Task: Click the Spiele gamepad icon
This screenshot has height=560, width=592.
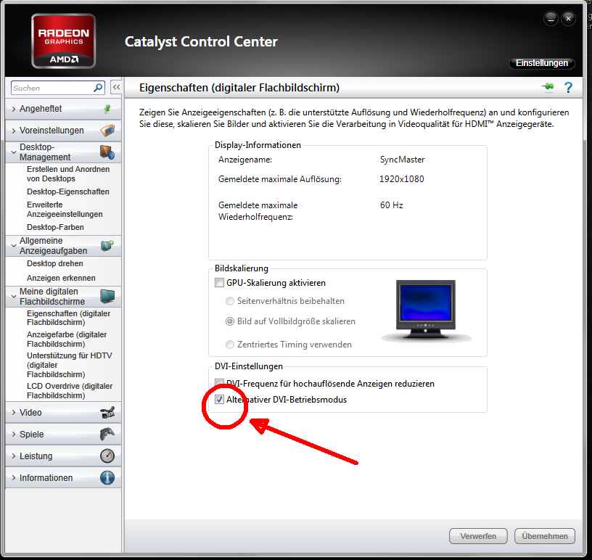Action: [x=107, y=435]
